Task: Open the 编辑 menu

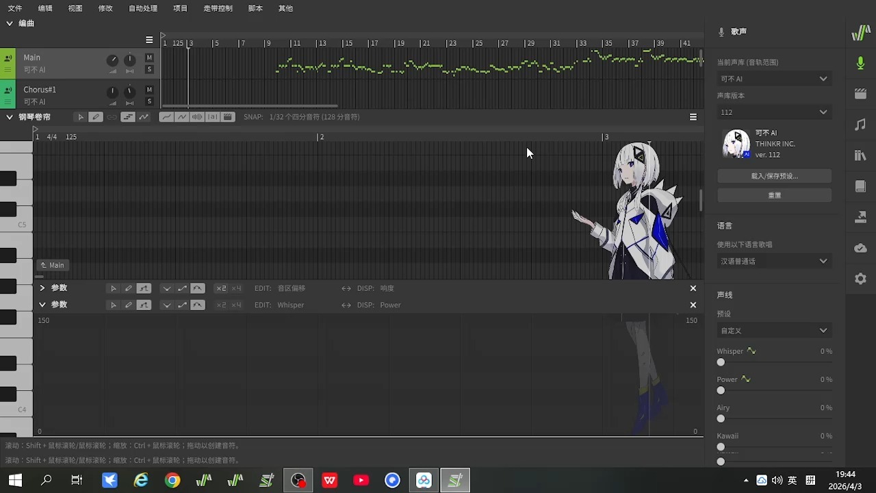Action: click(45, 8)
